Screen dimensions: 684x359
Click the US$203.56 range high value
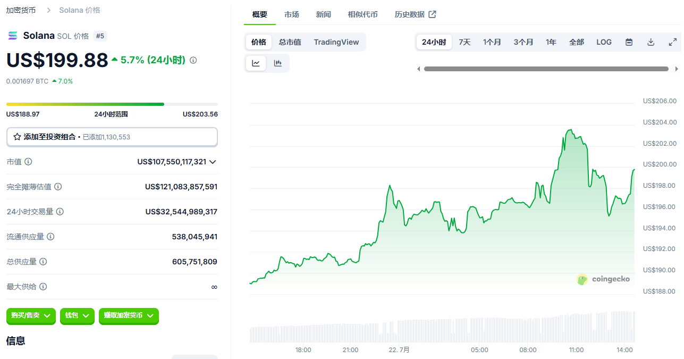pyautogui.click(x=200, y=114)
